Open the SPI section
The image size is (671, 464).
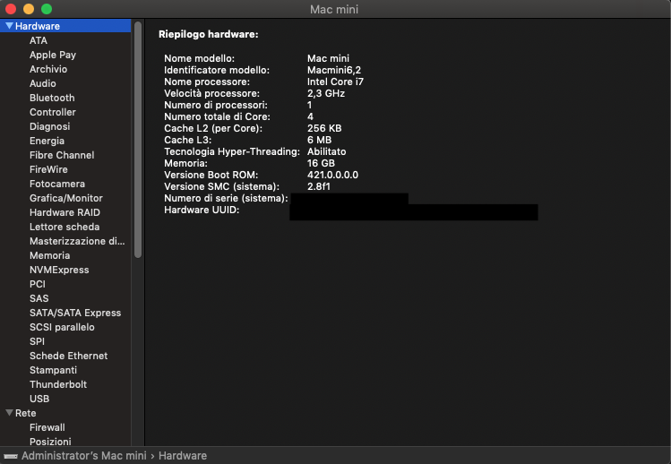click(38, 341)
